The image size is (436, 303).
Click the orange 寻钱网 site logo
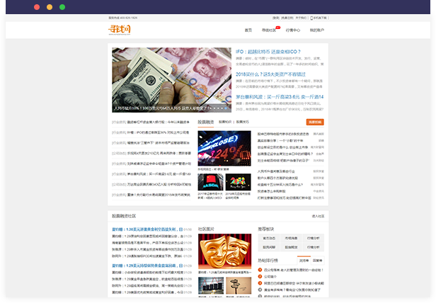click(x=120, y=30)
